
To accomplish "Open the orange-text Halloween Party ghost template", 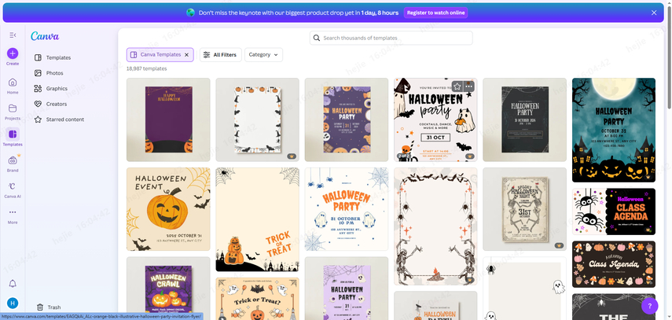I will (347, 209).
